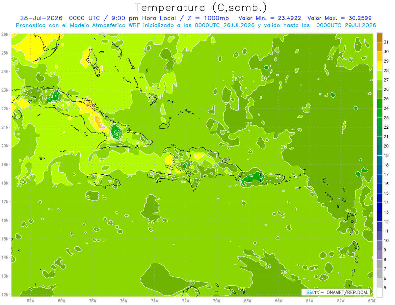The width and height of the screenshot is (395, 305).
Task: Select the pressure level "Z = 1000mb"
Action: (x=208, y=18)
